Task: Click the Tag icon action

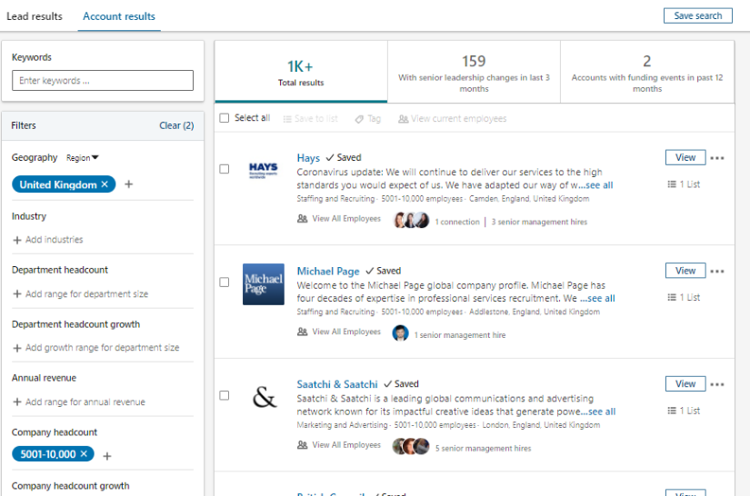Action: (368, 118)
